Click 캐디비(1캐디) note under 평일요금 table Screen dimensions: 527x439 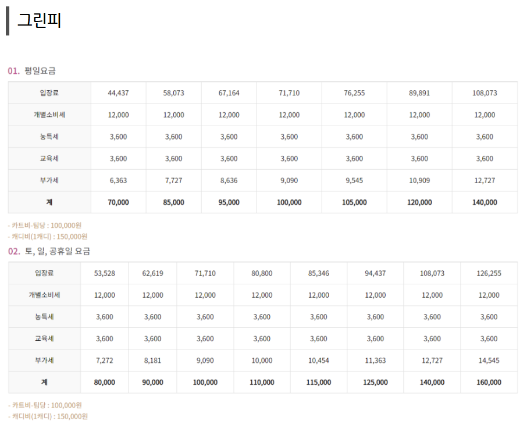point(48,237)
